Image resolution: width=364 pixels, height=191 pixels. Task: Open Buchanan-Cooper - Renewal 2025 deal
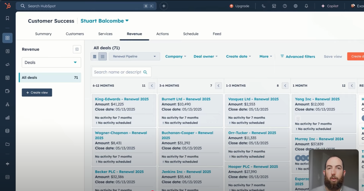(x=187, y=135)
